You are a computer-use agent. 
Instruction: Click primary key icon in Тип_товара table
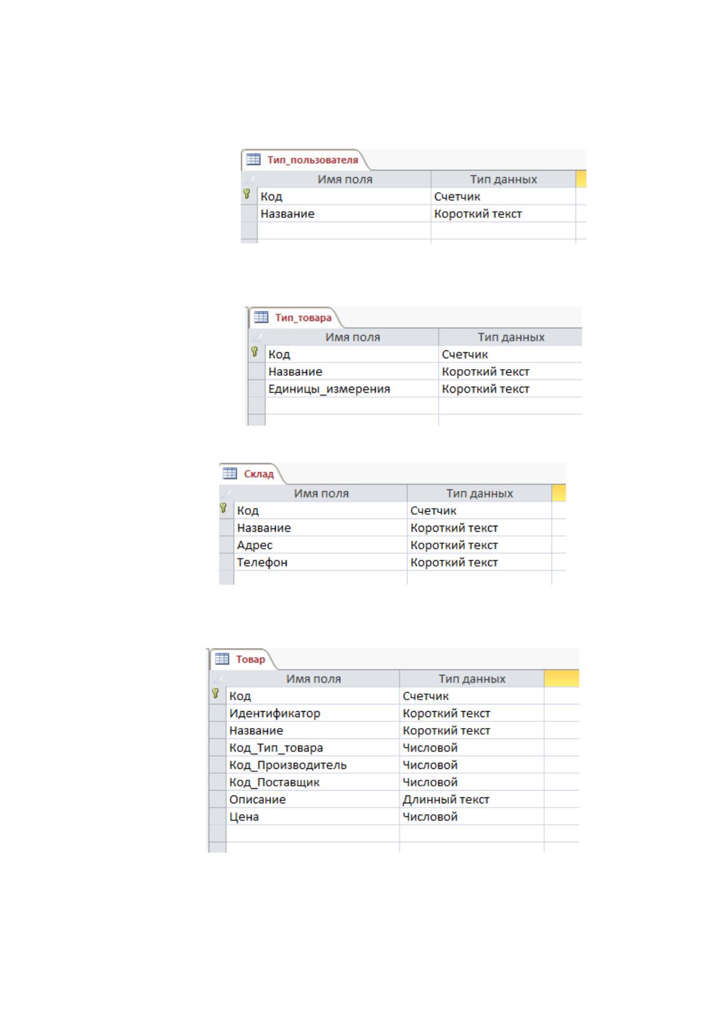(x=254, y=352)
